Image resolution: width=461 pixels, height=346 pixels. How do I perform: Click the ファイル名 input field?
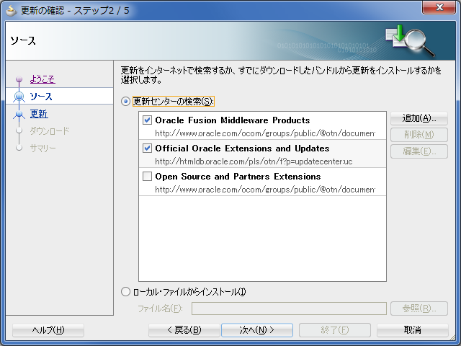click(x=289, y=309)
